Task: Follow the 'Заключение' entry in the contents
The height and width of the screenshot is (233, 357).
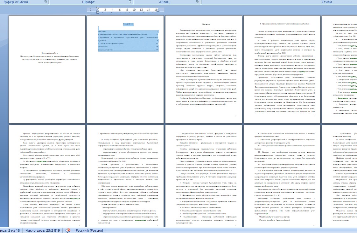Action: coord(104,47)
